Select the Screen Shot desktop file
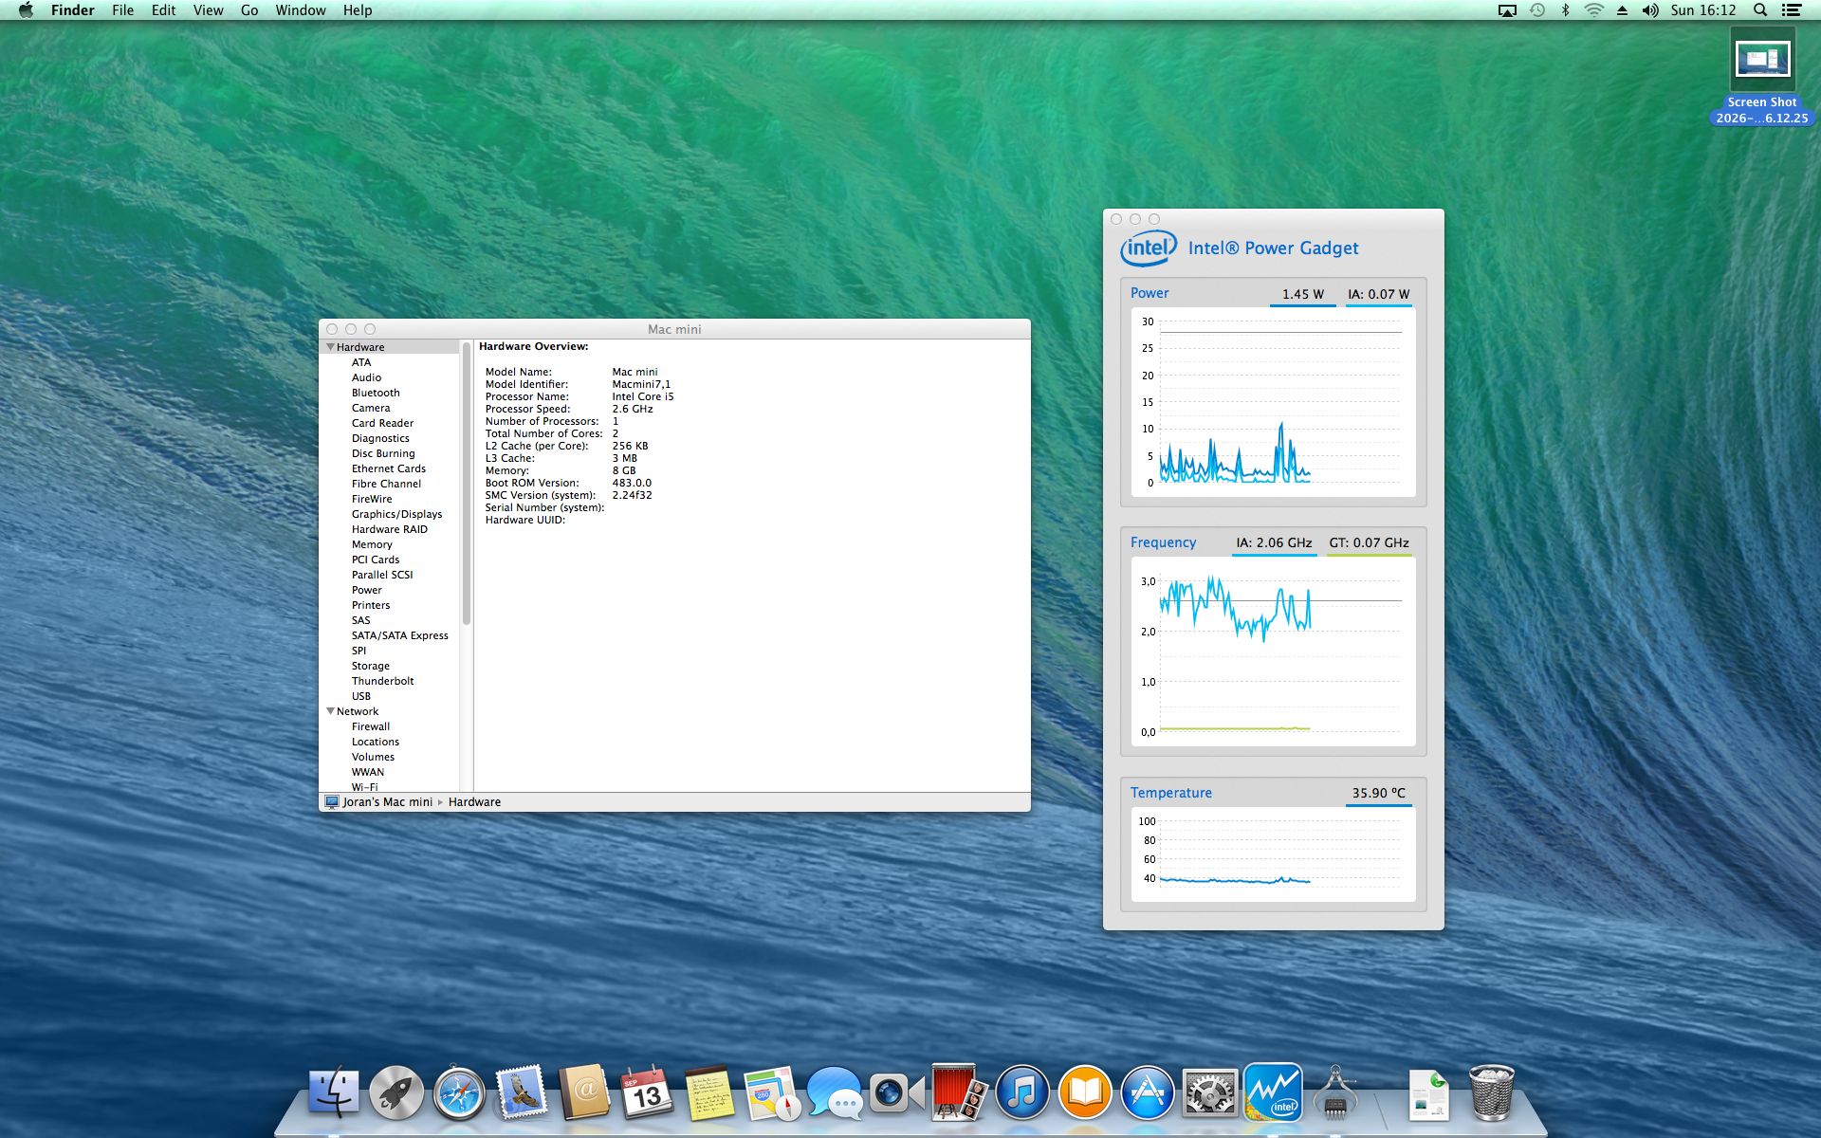This screenshot has width=1821, height=1138. (1762, 76)
